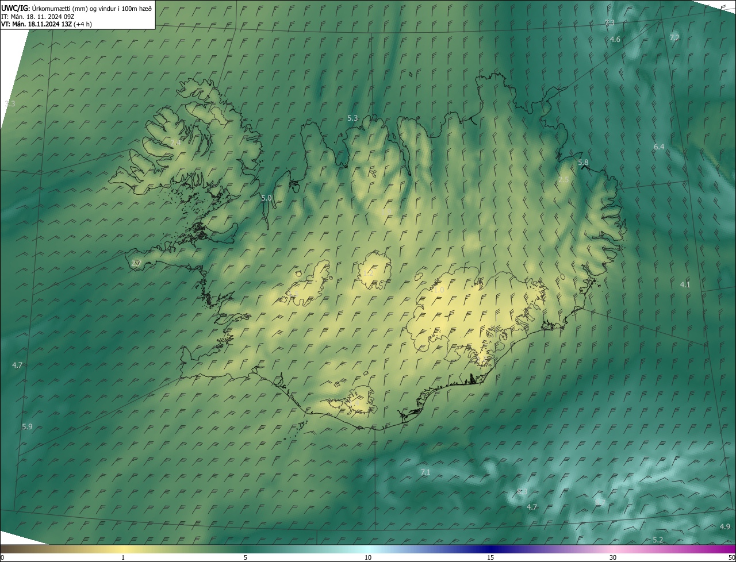Click the 5.3 value off the north coast
736x562 pixels.
pyautogui.click(x=352, y=118)
